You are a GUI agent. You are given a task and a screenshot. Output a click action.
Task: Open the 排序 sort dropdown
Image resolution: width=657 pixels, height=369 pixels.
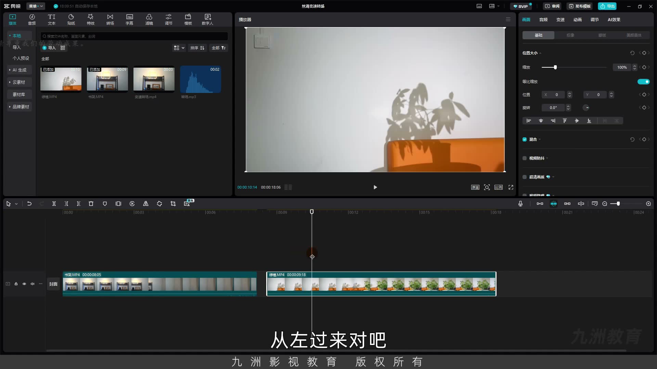click(x=197, y=48)
